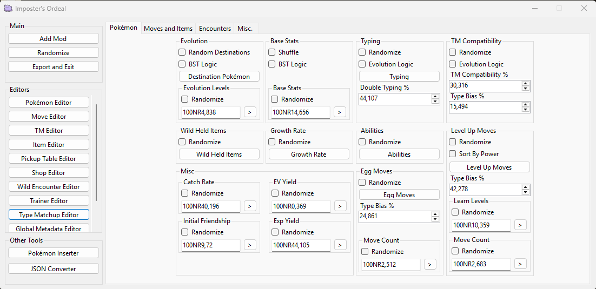
Task: Open the Pokémon Editor
Action: 49,103
